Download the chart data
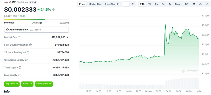211x95 pixels. [x=200, y=4]
